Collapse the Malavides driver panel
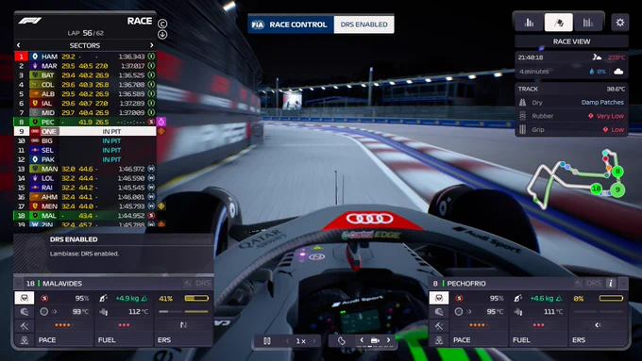This screenshot has height=361, width=642. [x=19, y=283]
